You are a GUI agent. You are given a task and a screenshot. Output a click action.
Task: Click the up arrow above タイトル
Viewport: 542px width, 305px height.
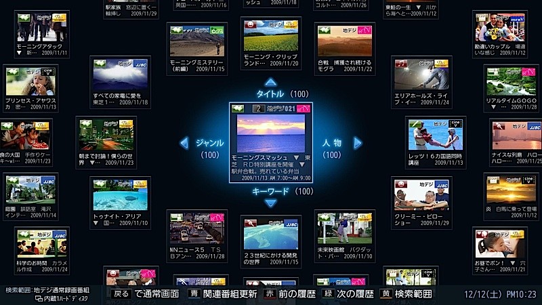coord(270,82)
